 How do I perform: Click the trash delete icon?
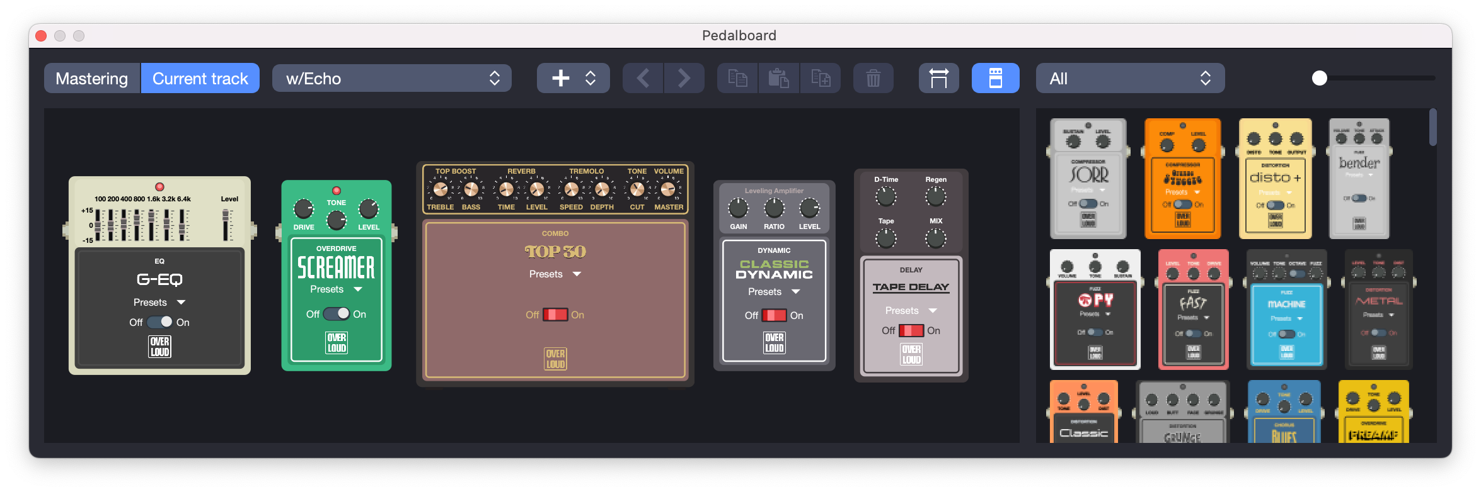click(873, 78)
